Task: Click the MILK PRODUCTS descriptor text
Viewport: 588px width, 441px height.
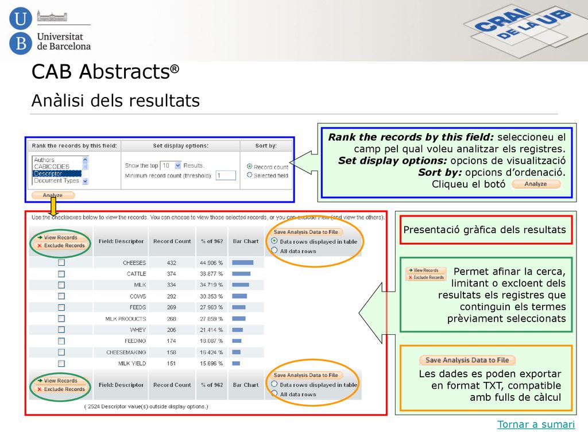Action: click(126, 319)
